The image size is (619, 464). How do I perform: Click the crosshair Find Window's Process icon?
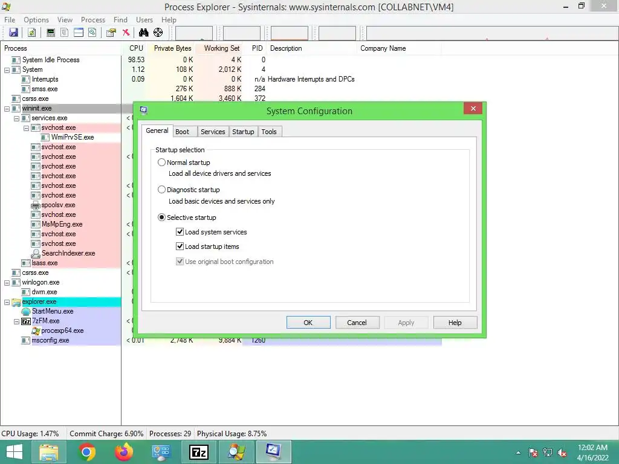pyautogui.click(x=158, y=33)
